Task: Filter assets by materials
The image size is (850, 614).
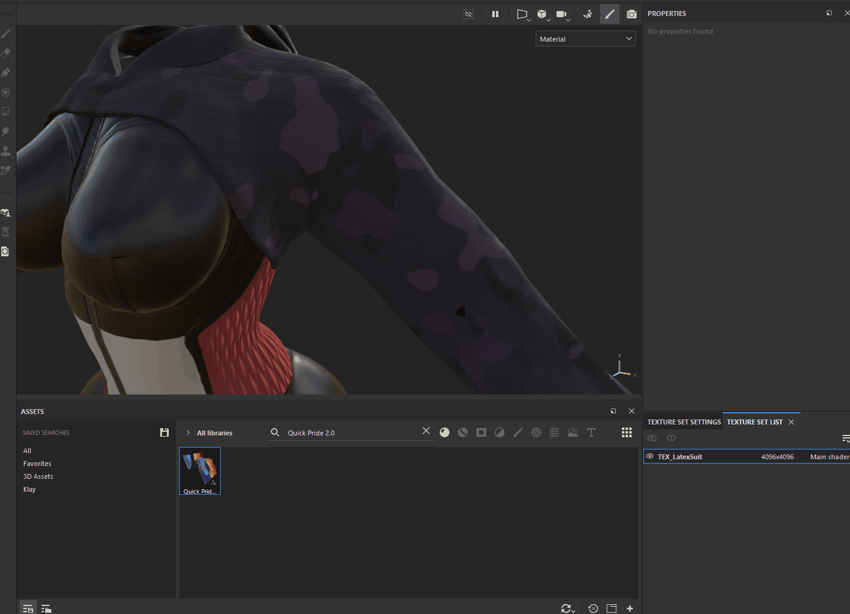Action: pyautogui.click(x=445, y=432)
